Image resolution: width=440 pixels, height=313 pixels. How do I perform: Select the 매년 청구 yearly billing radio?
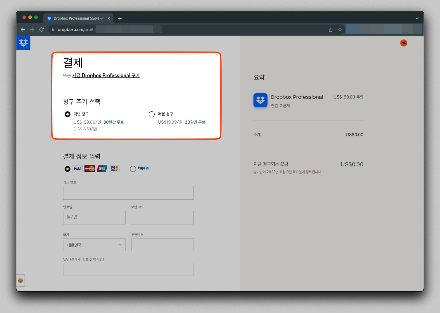pos(68,114)
